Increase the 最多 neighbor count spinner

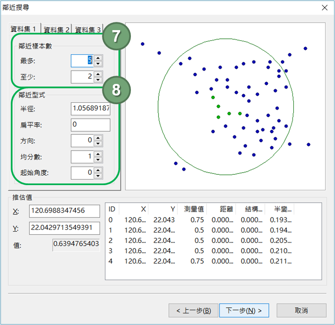[x=98, y=58]
